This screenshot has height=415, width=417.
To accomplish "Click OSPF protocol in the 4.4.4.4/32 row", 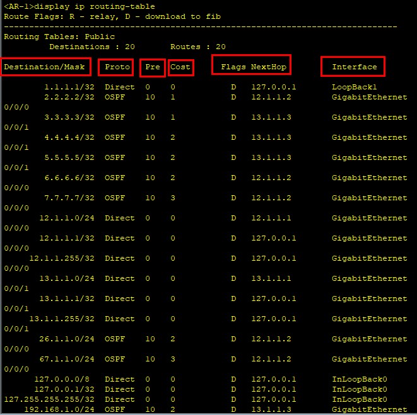I will 115,137.
